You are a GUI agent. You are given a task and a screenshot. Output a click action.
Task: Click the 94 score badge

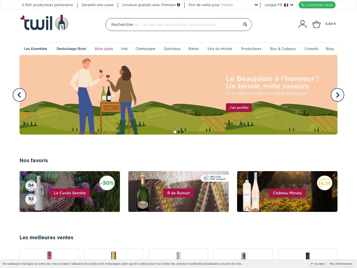31,185
